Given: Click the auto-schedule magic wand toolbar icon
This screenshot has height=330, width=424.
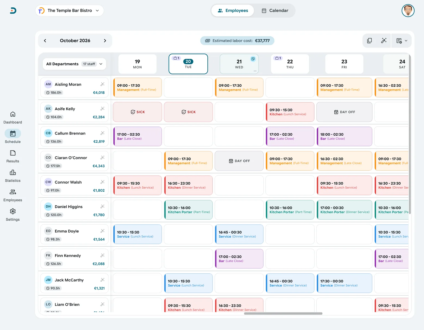Looking at the screenshot, I should tap(384, 41).
